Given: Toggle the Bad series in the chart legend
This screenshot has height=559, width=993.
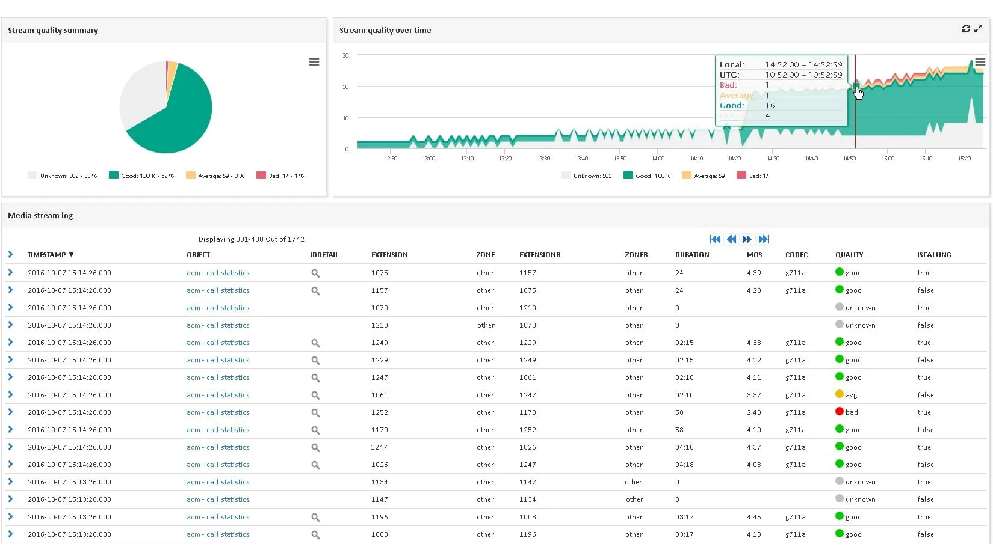Looking at the screenshot, I should click(x=753, y=175).
